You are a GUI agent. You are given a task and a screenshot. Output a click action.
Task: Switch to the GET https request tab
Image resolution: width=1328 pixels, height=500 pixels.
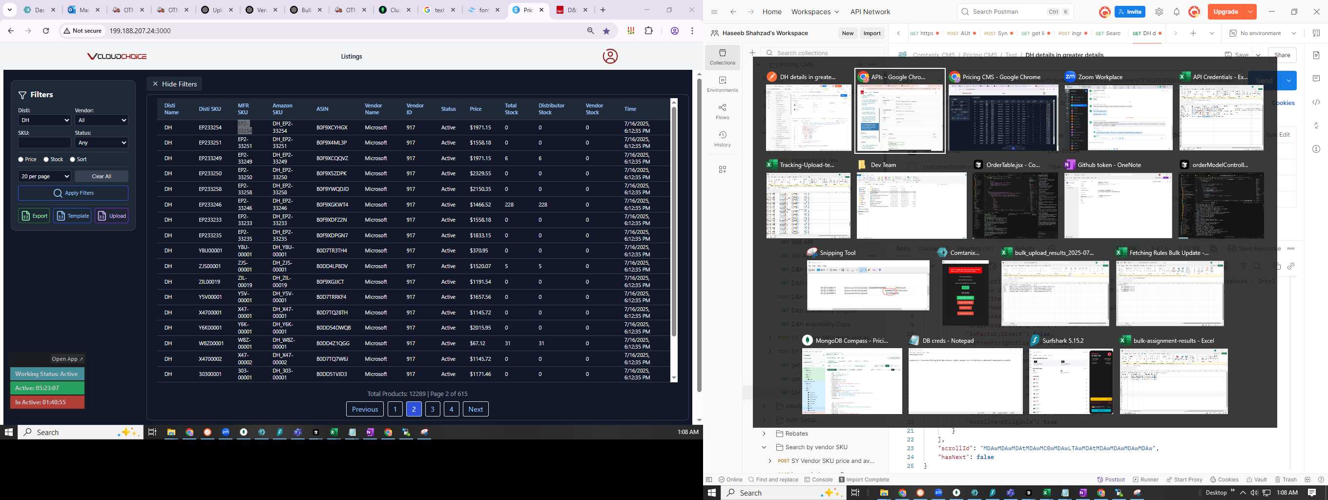[x=924, y=33]
